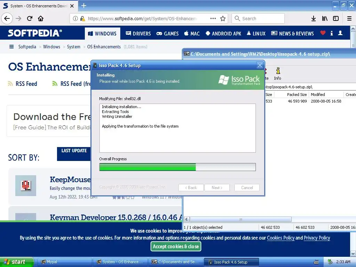Open the Privacy Policy link

click(317, 238)
